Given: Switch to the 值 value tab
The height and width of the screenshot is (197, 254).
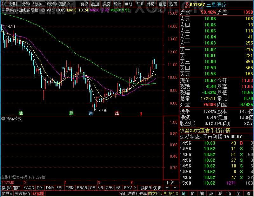Looking at the screenshot, I should point(229,194).
